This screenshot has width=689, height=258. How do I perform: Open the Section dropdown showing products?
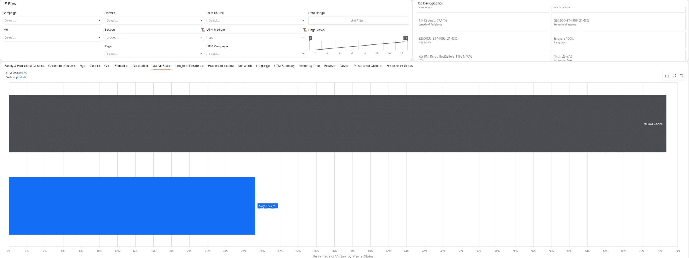point(155,37)
